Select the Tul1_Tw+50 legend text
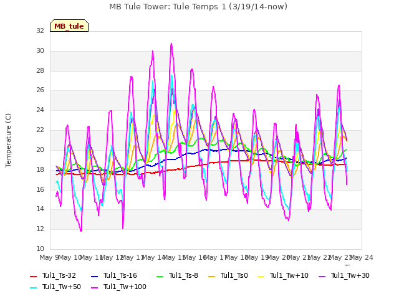 (x=62, y=287)
